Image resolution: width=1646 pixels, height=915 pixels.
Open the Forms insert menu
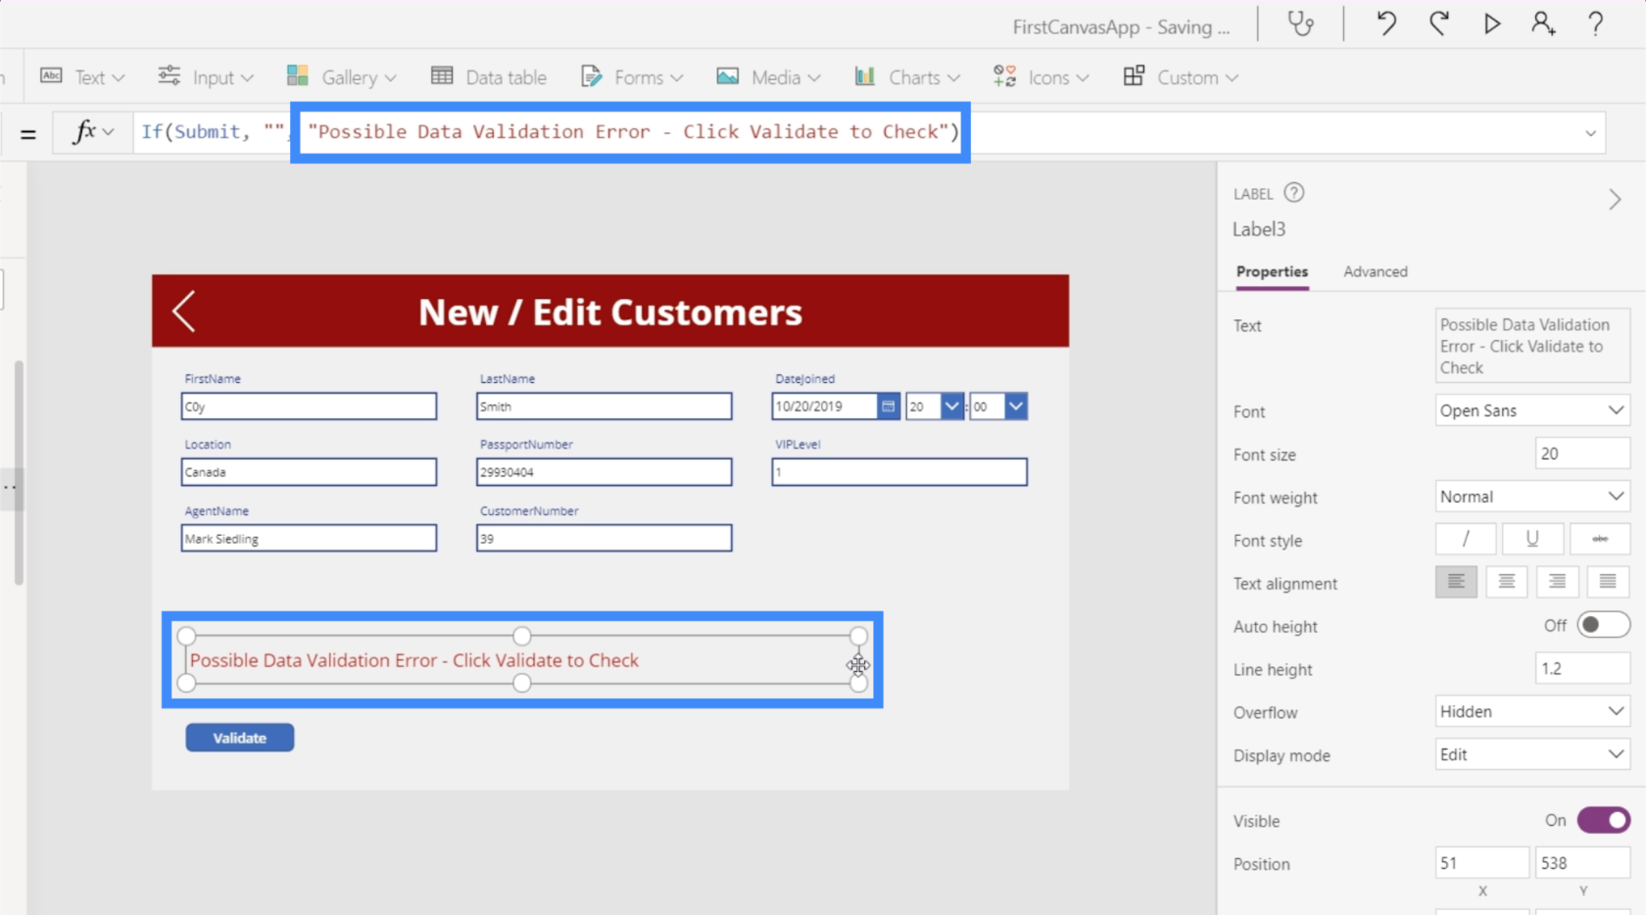(x=632, y=77)
